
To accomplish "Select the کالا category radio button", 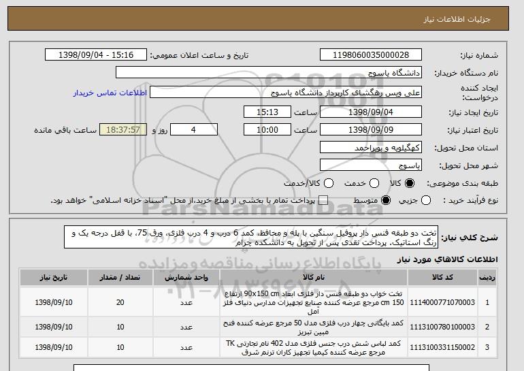I will click(410, 183).
